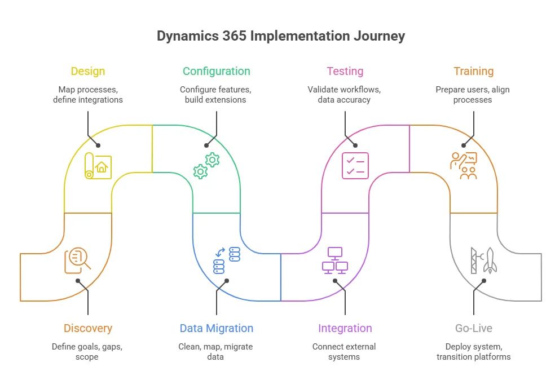Click 'Clean, map, migrate data' text
This screenshot has width=555, height=389.
[x=215, y=352]
